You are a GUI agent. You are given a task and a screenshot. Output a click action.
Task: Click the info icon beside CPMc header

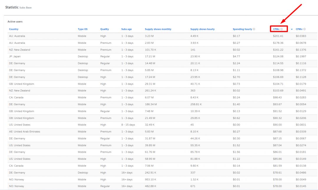[x=281, y=29]
